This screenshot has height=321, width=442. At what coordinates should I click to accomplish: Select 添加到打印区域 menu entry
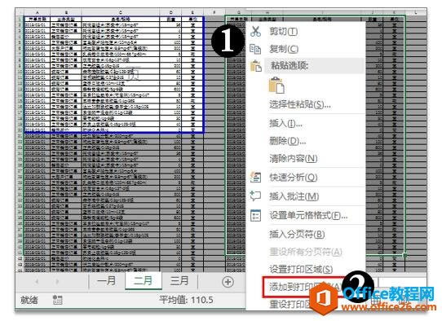tap(304, 287)
